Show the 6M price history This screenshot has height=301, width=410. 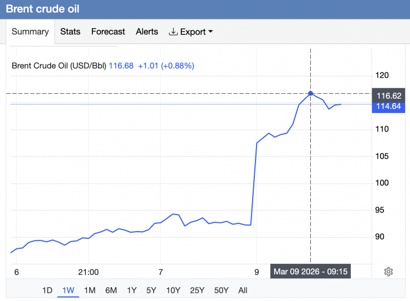(111, 290)
